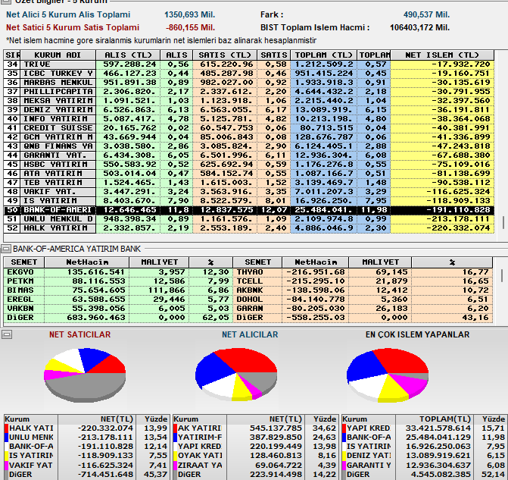Image resolution: width=508 pixels, height=480 pixels.
Task: Click the 1350,693 Mil. net buyers total
Action: (x=189, y=14)
